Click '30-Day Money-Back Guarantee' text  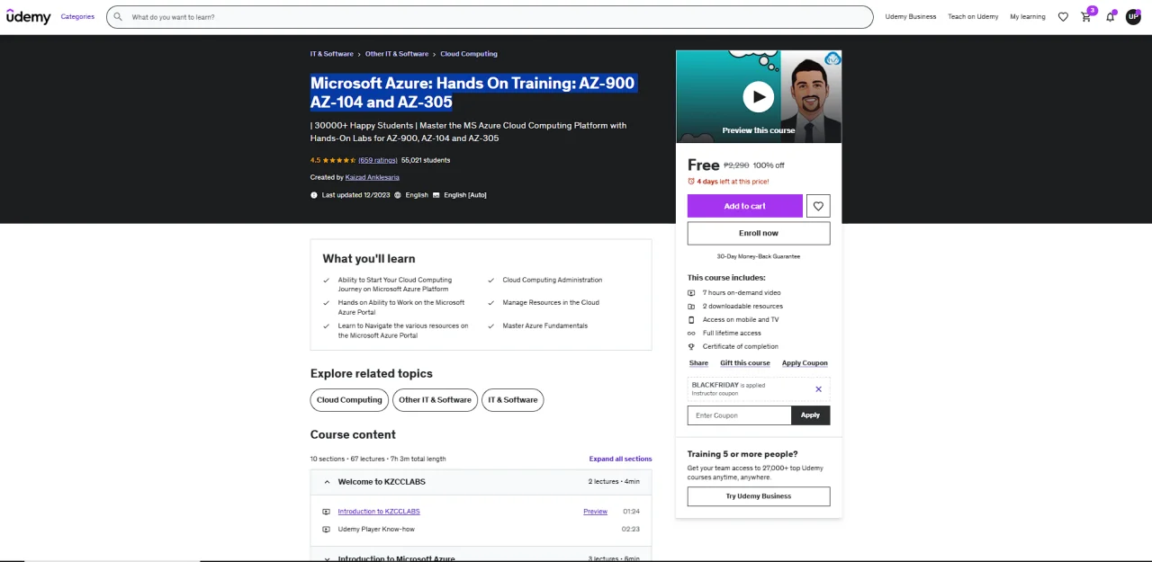[x=759, y=256]
